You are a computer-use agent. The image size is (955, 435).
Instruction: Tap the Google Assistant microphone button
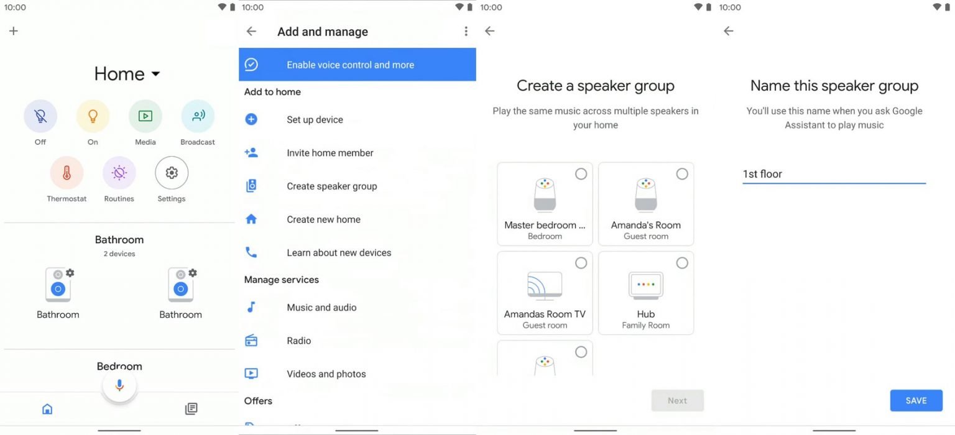coord(119,385)
